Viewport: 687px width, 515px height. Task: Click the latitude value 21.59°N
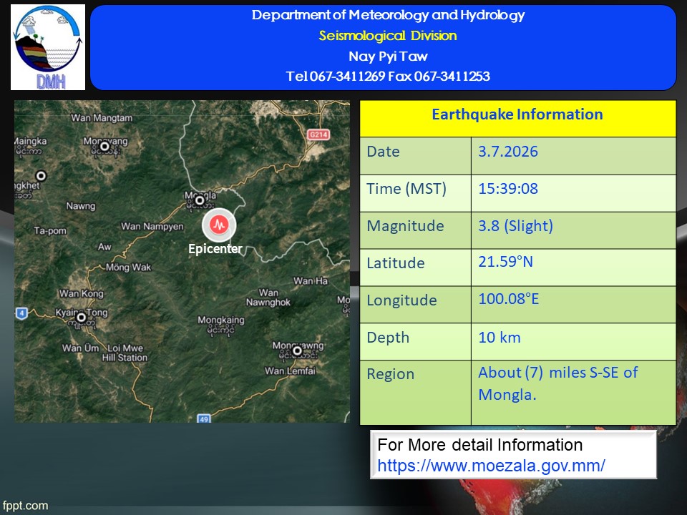[x=505, y=262]
